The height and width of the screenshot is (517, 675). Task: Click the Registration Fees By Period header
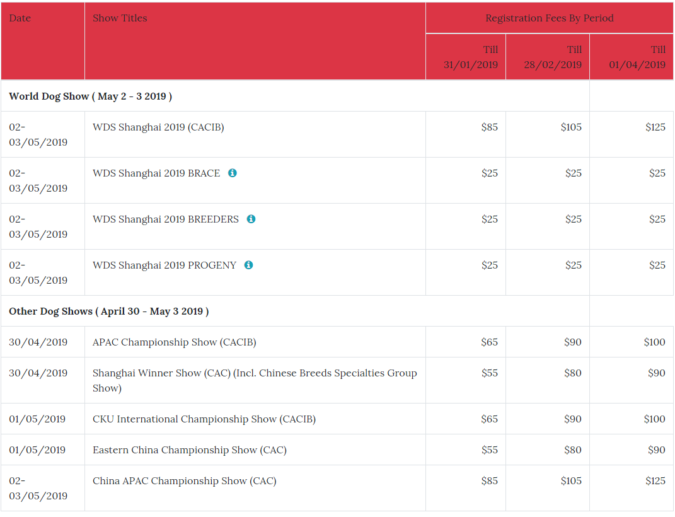point(549,18)
